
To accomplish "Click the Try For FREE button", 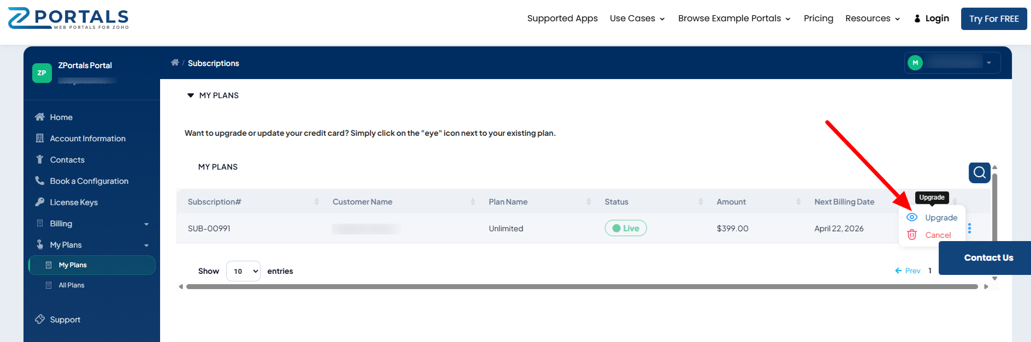I will pyautogui.click(x=993, y=19).
